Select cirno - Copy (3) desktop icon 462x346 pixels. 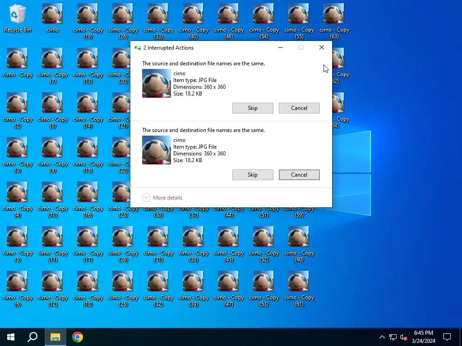pos(18,155)
